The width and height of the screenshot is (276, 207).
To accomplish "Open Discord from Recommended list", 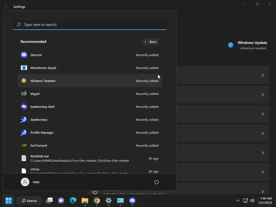I will click(89, 55).
